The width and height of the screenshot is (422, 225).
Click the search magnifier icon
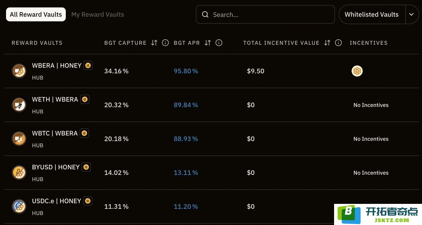(x=205, y=14)
